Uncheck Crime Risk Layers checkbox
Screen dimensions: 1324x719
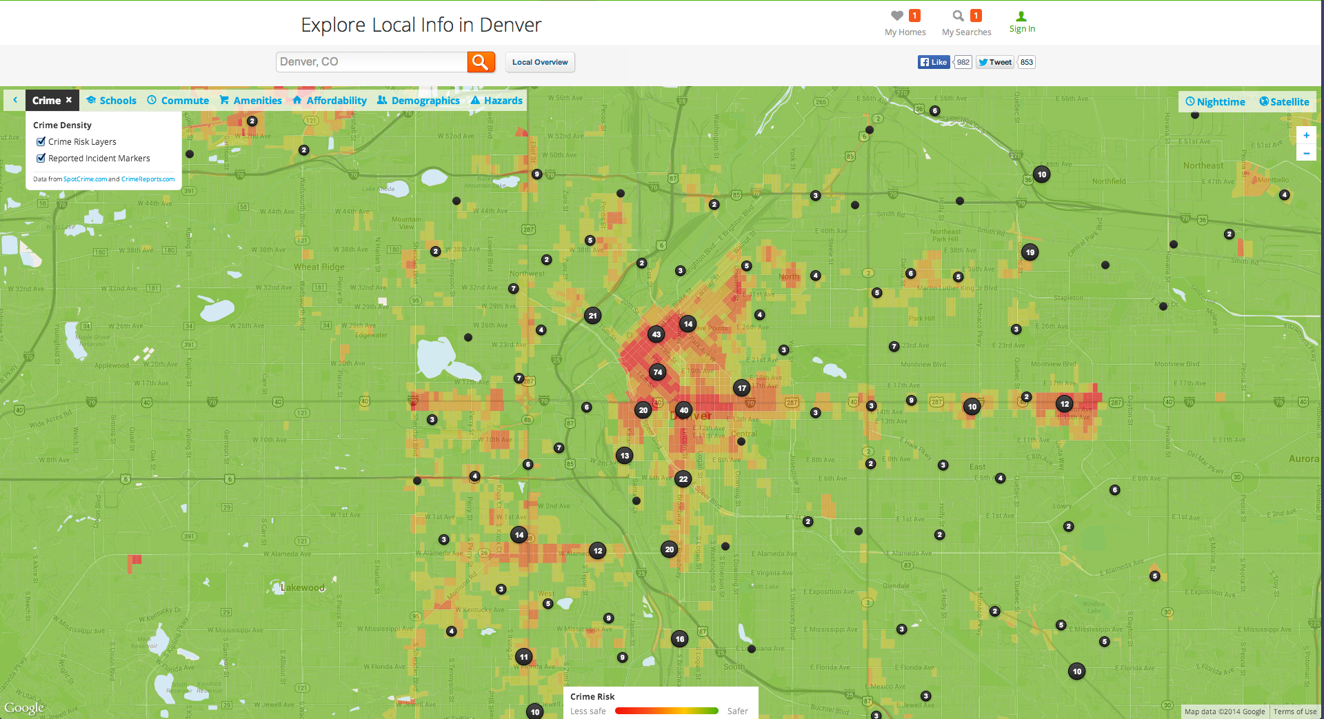point(41,141)
